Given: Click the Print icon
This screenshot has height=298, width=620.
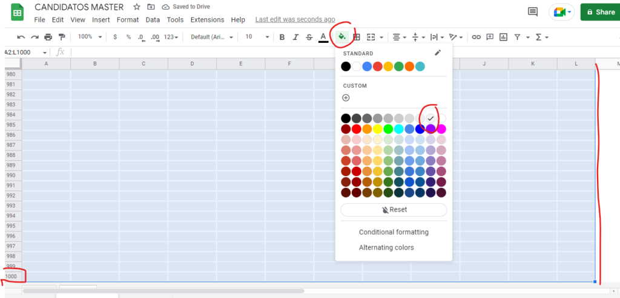Looking at the screenshot, I should [48, 37].
